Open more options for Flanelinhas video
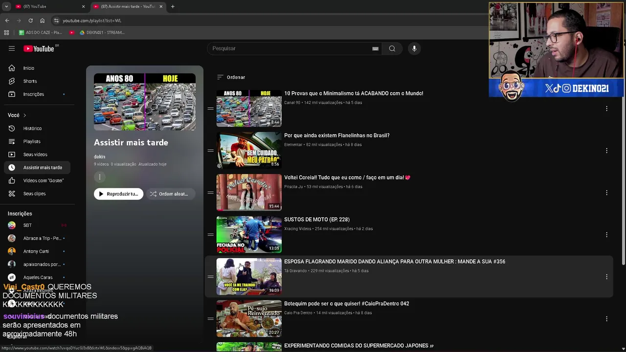 click(606, 151)
